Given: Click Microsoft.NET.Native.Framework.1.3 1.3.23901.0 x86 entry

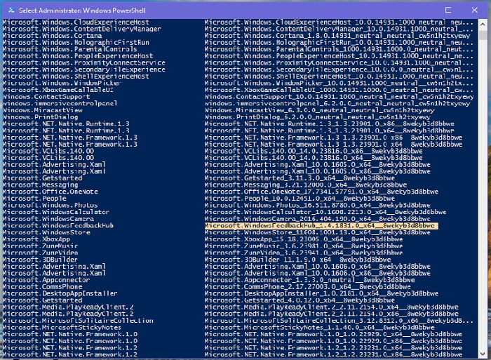Looking at the screenshot, I should [333, 138].
